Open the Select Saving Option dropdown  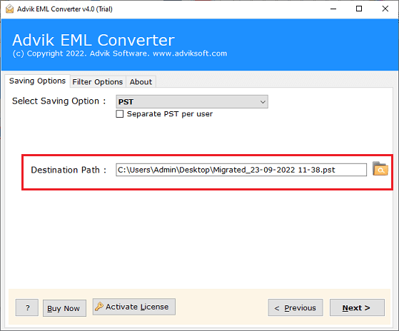[x=192, y=102]
